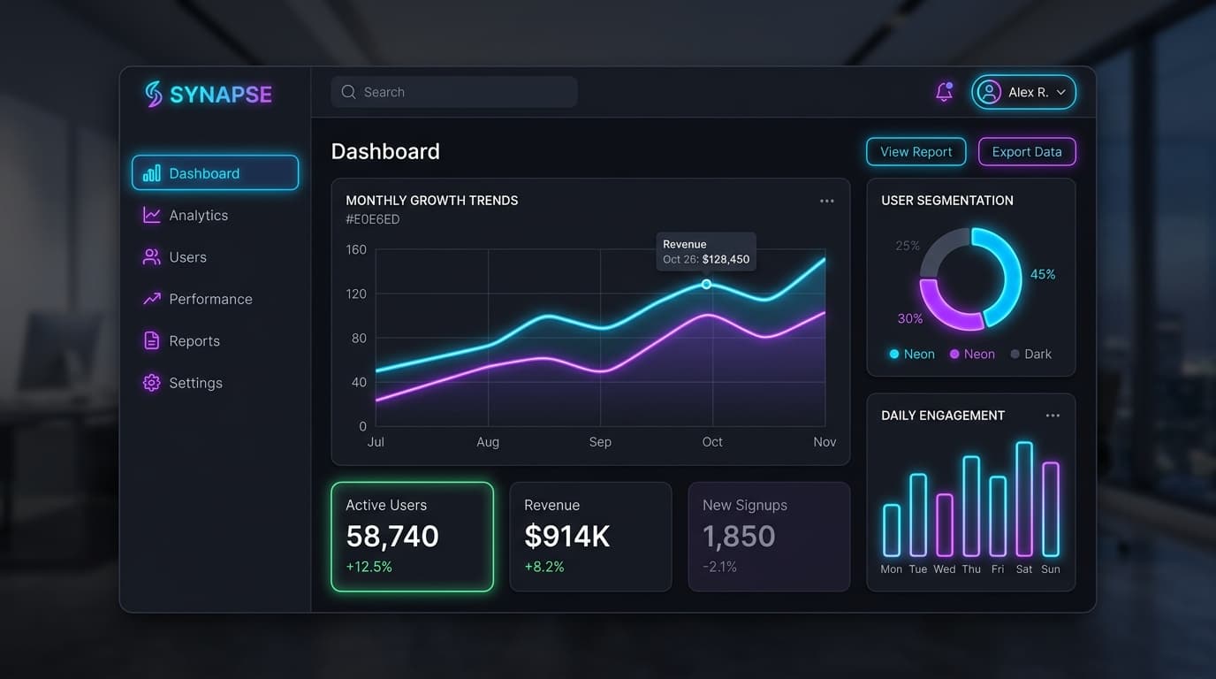Viewport: 1216px width, 679px height.
Task: Open Users label in the sidebar
Action: click(187, 257)
